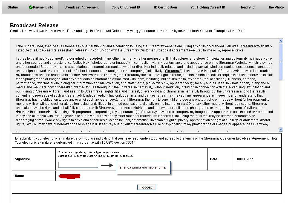Click the agreement scrollbar thumb

(x=281, y=62)
